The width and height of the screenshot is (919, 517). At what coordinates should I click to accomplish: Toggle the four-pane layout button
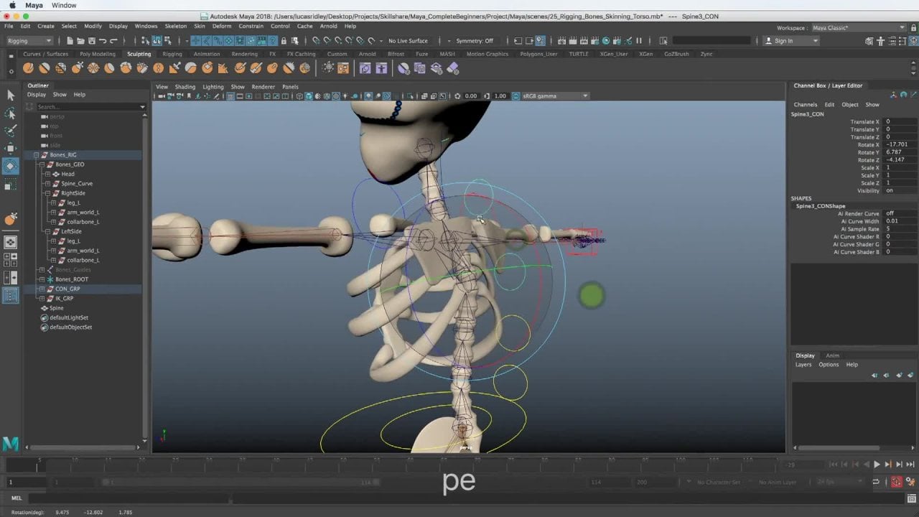[x=11, y=260]
